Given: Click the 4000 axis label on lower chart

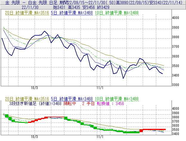Looking at the screenshot, I should coord(176,109).
